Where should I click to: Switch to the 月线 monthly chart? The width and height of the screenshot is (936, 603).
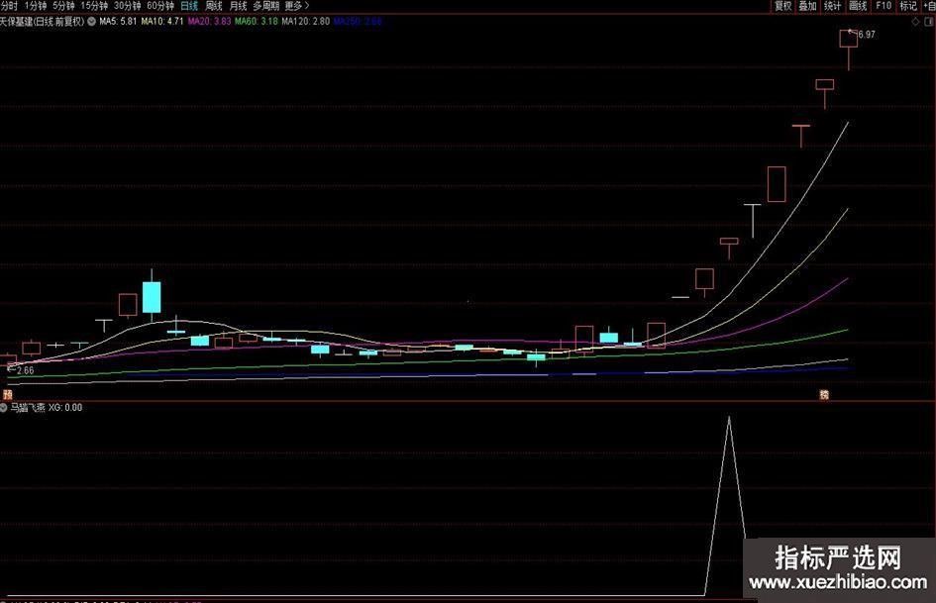click(x=238, y=6)
